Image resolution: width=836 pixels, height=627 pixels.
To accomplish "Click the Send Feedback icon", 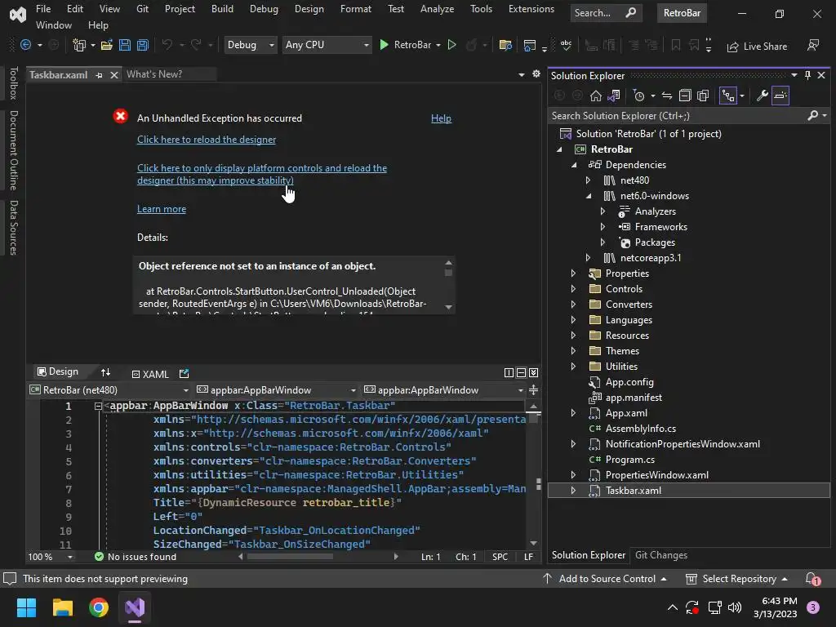I will click(x=813, y=46).
